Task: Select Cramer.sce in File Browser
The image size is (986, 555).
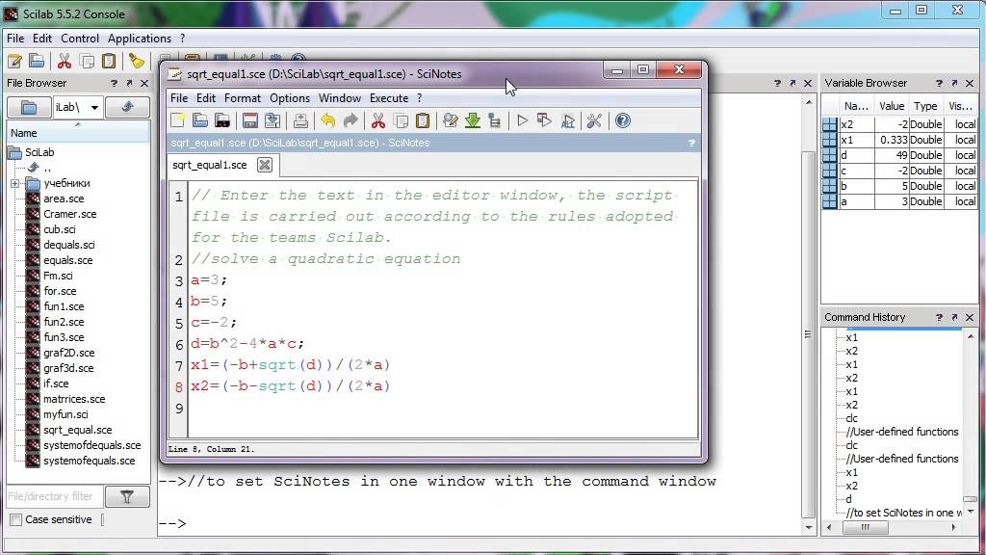Action: [x=69, y=214]
